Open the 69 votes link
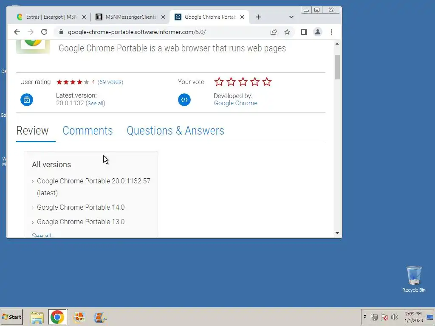 tap(110, 82)
